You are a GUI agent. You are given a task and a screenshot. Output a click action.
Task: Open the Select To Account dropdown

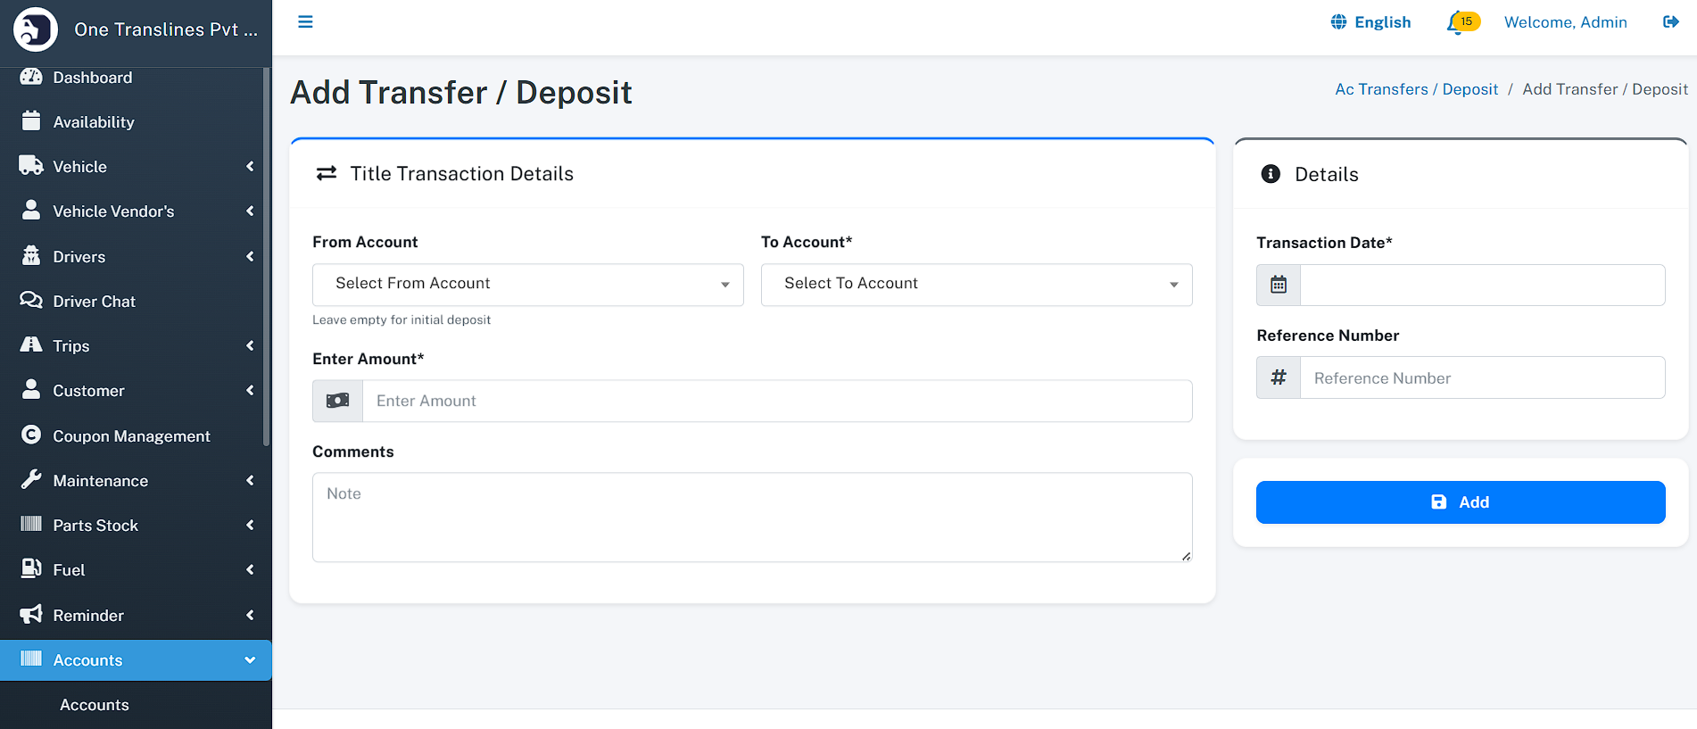[976, 285]
